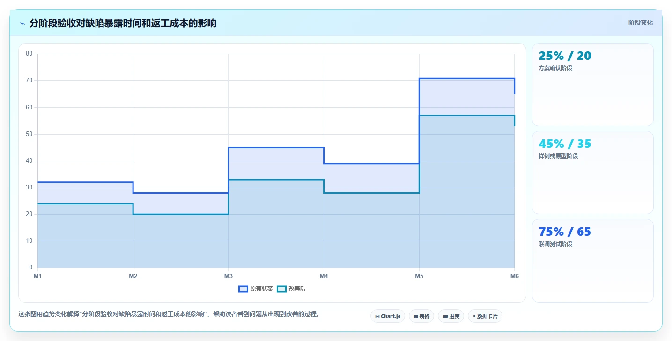Click the chart title 分阶段验收对缺陷暴露时间和返工成本的影响
The image size is (672, 341).
(x=123, y=23)
